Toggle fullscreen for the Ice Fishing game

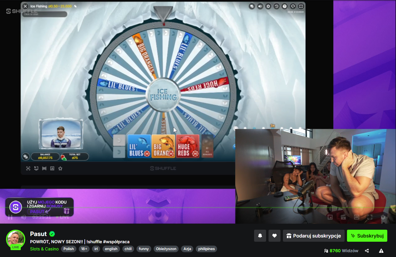tap(301, 6)
